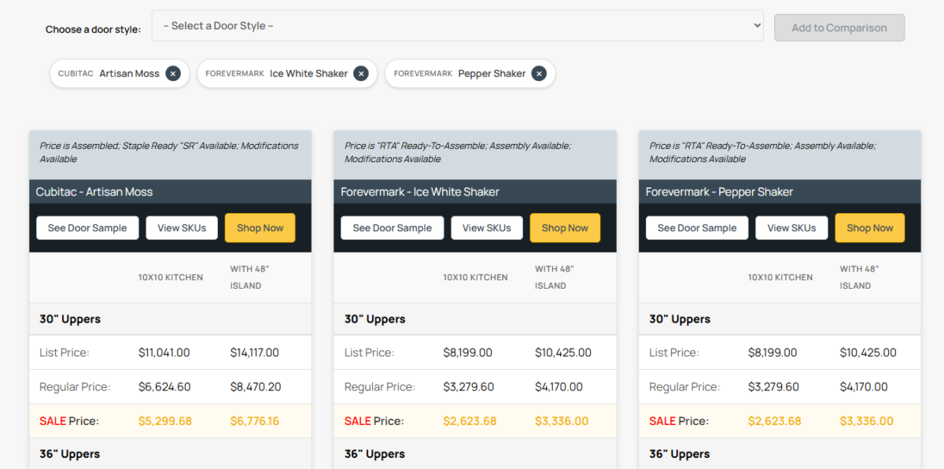See Door Sample for Ice White Shaker
Screen dimensions: 944x469
[x=393, y=228]
